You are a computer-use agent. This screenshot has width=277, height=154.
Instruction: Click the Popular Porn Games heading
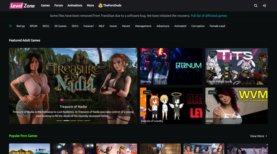[23, 136]
